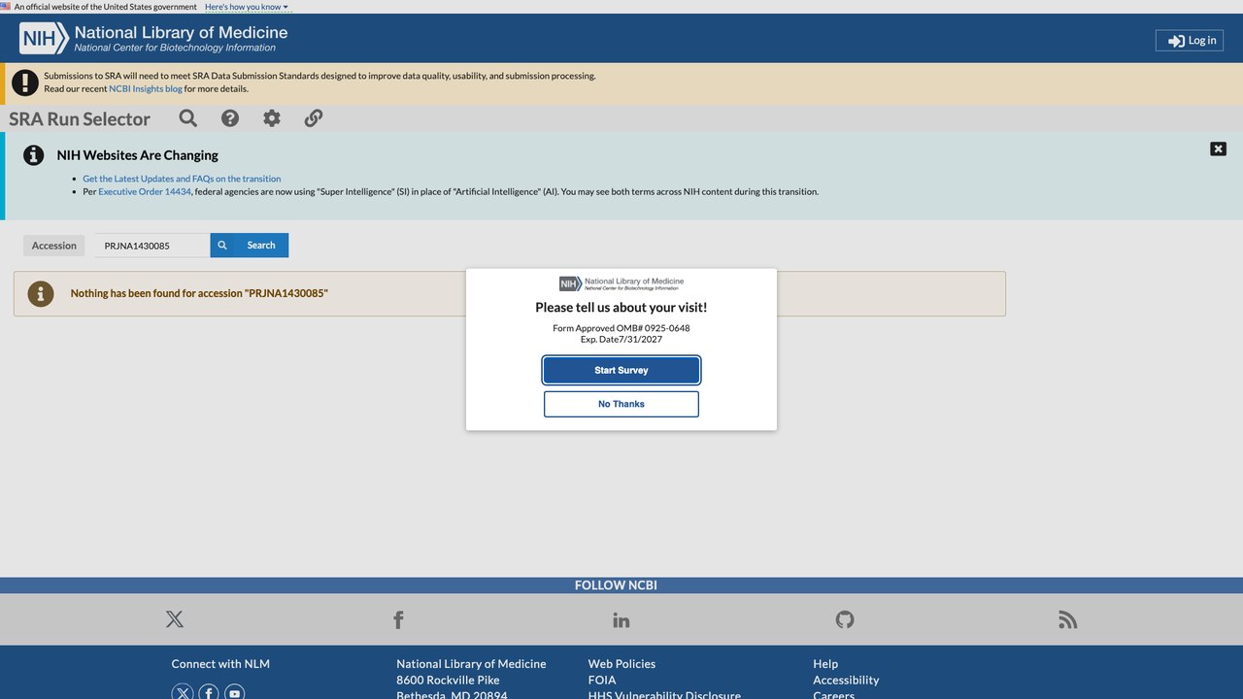1243x699 pixels.
Task: Click "FOLLOW NCBI" footer heading
Action: pyautogui.click(x=616, y=585)
